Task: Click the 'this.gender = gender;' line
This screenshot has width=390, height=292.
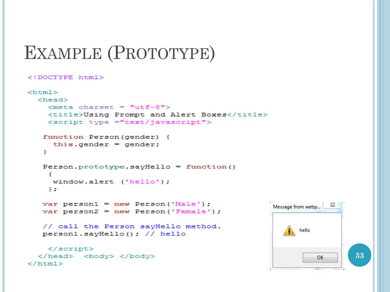Action: (106, 144)
